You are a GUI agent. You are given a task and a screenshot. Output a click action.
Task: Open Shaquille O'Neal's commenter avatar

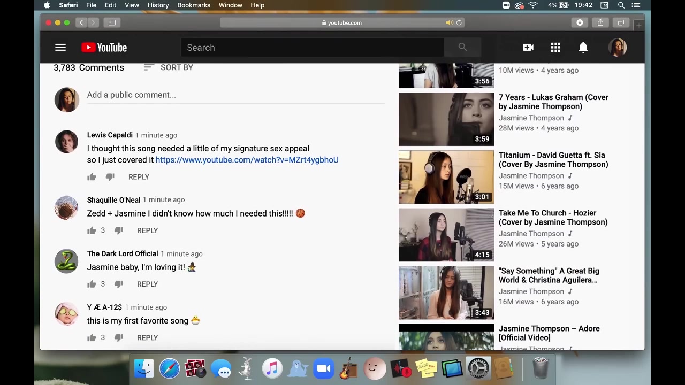(x=66, y=208)
